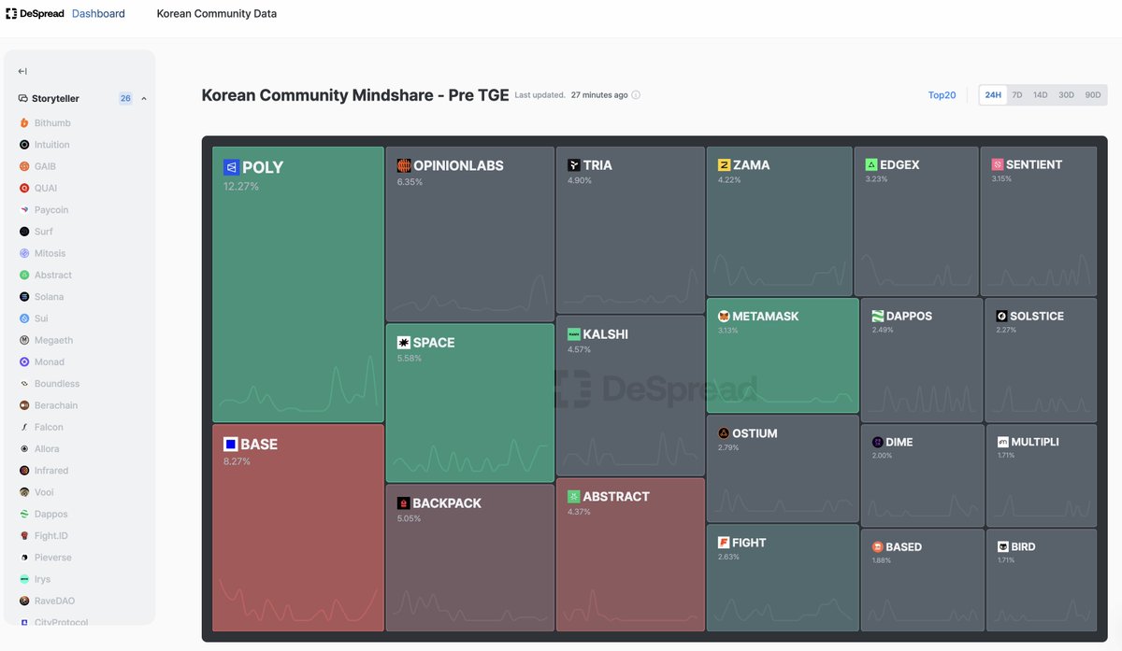Open Infrared in the sidebar list
This screenshot has height=651, width=1122.
coord(51,471)
